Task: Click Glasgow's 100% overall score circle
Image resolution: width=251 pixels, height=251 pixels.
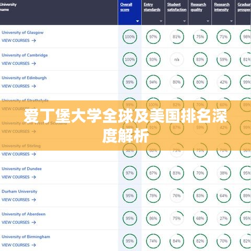Action: 130,37
